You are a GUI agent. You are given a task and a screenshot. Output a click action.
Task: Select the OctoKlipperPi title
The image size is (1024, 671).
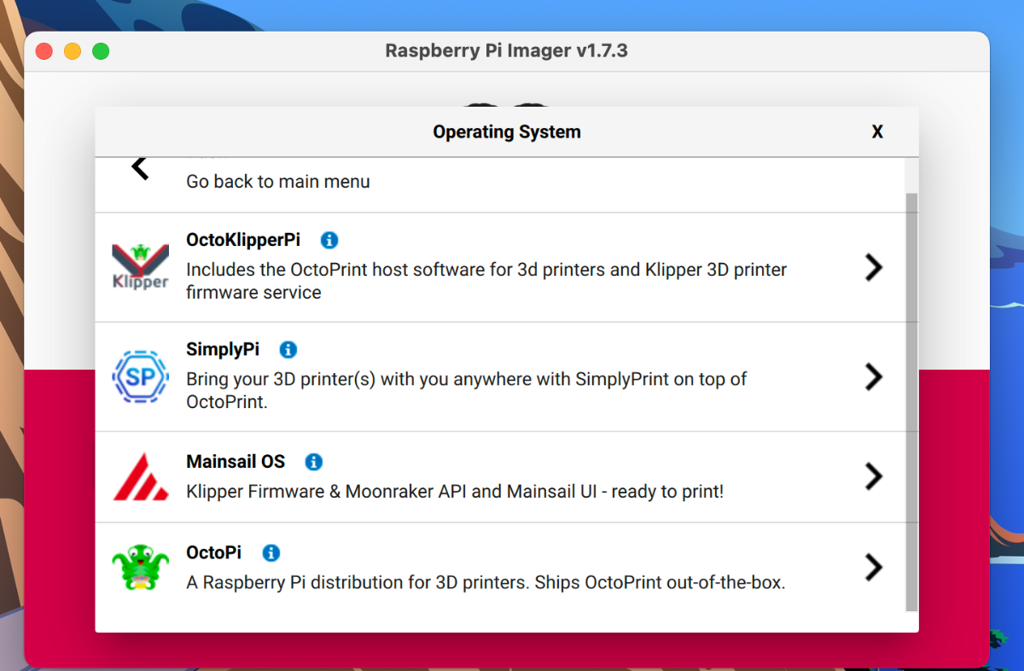pos(243,240)
